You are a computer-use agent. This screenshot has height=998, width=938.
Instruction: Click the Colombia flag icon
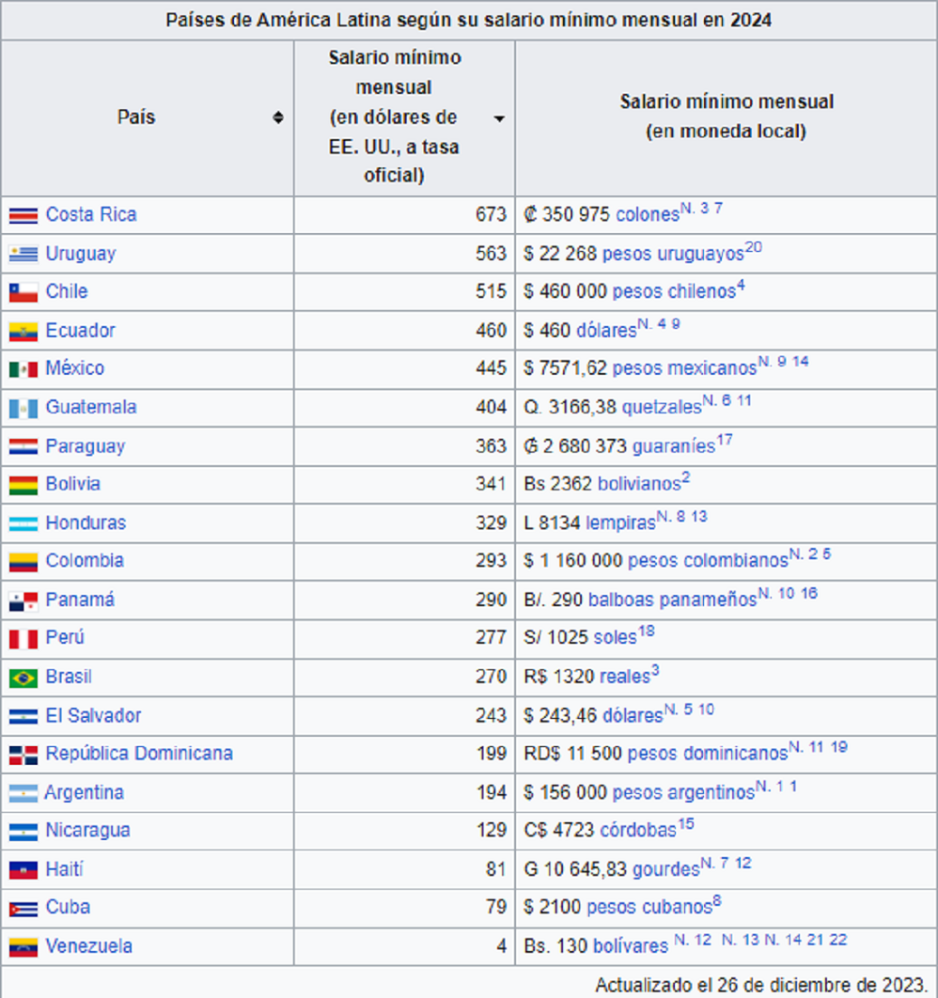23,562
